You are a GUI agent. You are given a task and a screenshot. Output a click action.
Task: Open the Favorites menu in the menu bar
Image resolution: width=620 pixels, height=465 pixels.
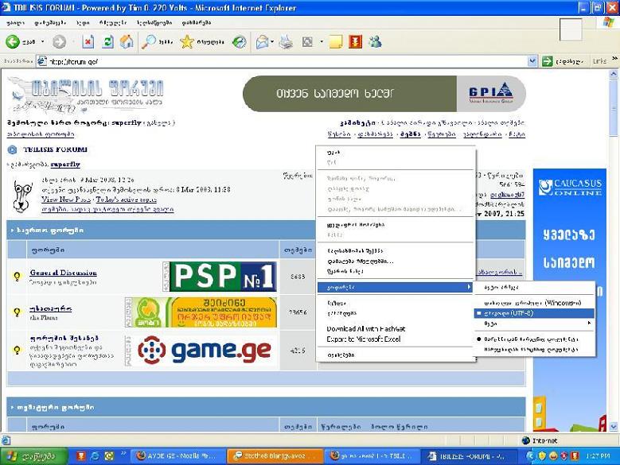[113, 23]
